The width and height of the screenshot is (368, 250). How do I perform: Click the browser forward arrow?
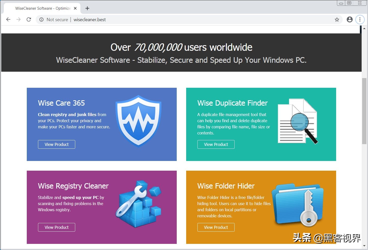pyautogui.click(x=18, y=20)
